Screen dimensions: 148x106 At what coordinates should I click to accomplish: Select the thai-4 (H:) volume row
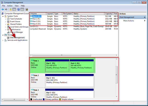74,24
